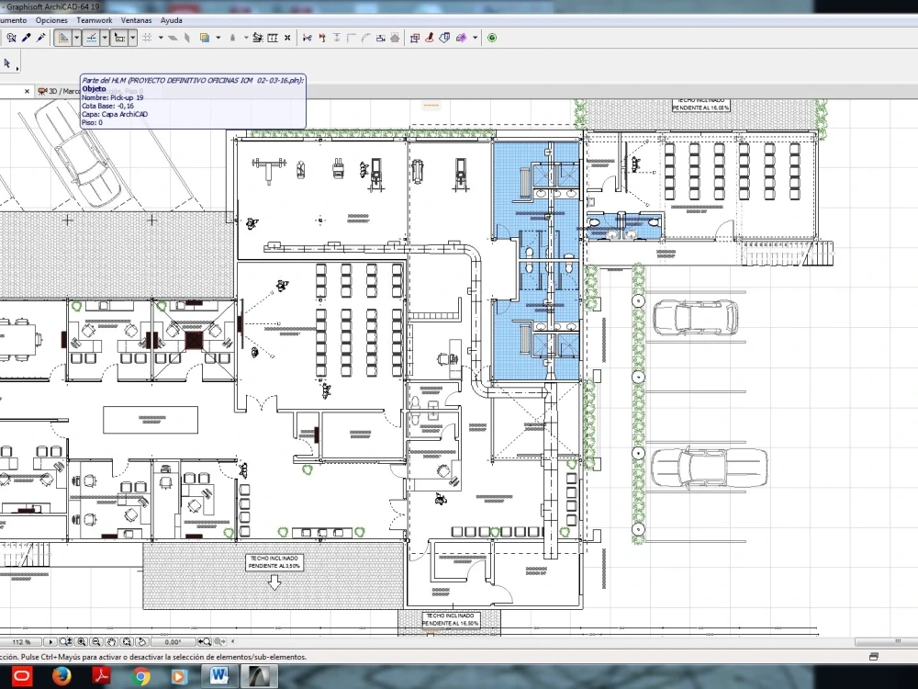
Task: Click the show selection in 3D icon
Action: click(x=415, y=38)
